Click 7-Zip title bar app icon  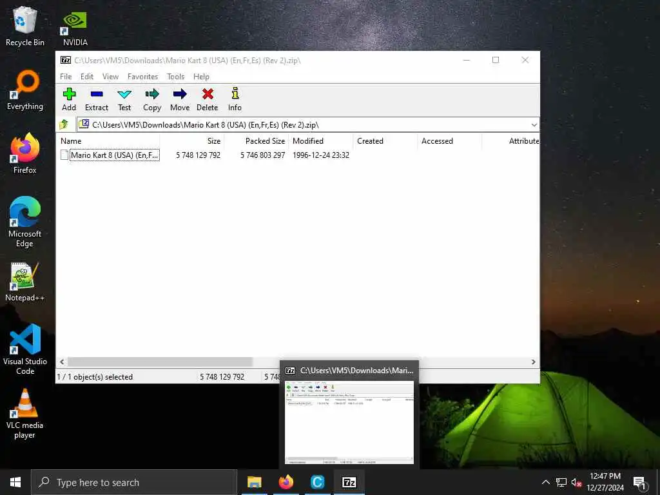(66, 60)
